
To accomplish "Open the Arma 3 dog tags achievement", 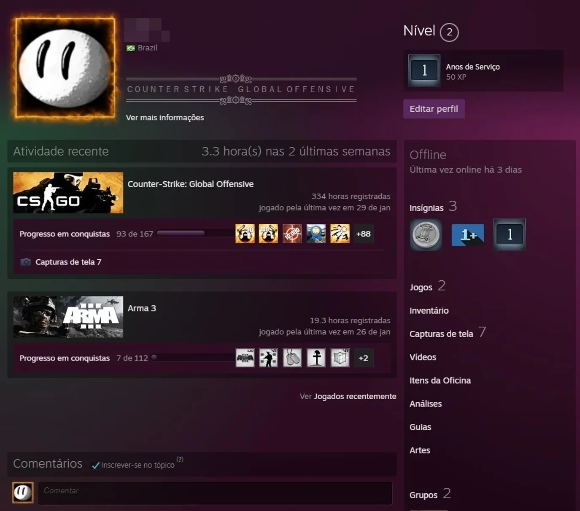I will click(292, 358).
